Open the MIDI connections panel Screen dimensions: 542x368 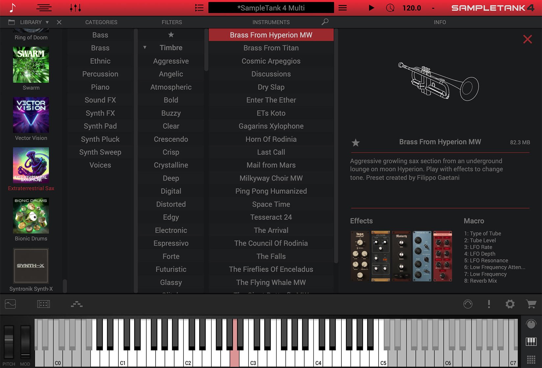[468, 304]
